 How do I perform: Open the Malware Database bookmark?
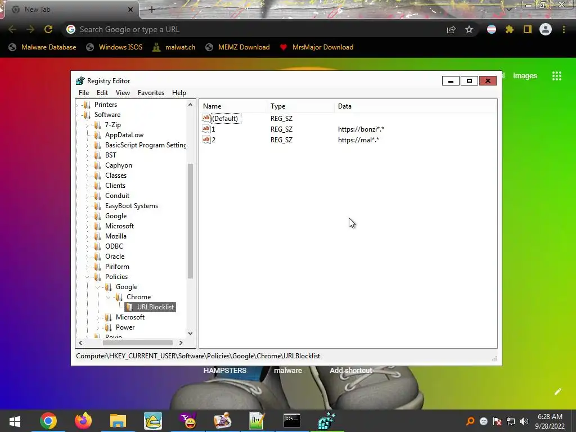point(43,47)
